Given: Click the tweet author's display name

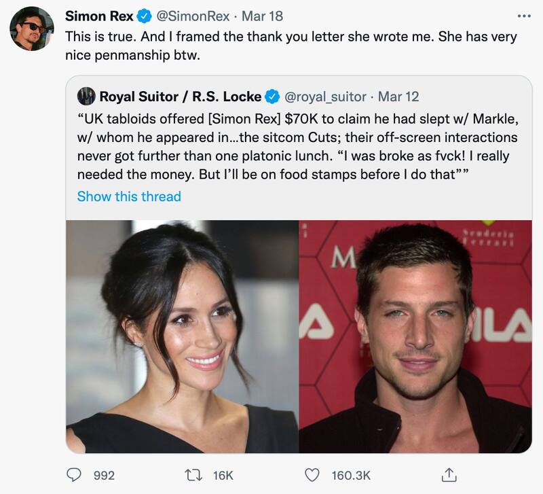Looking at the screenshot, I should pyautogui.click(x=98, y=16).
